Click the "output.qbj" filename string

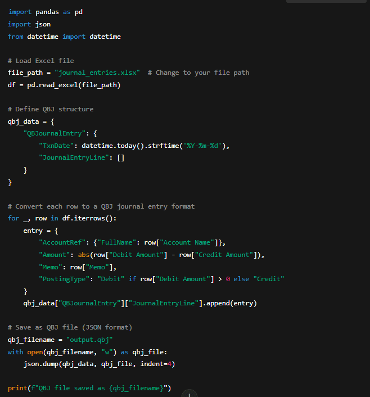pos(89,340)
